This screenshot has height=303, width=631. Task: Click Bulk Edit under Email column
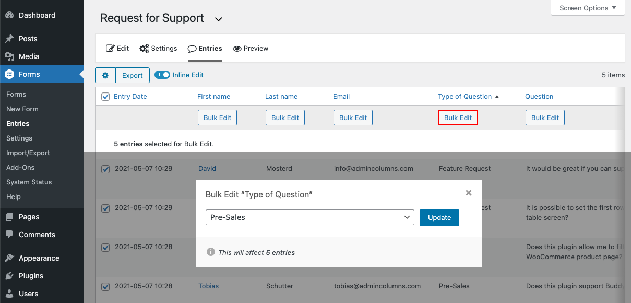click(x=353, y=118)
